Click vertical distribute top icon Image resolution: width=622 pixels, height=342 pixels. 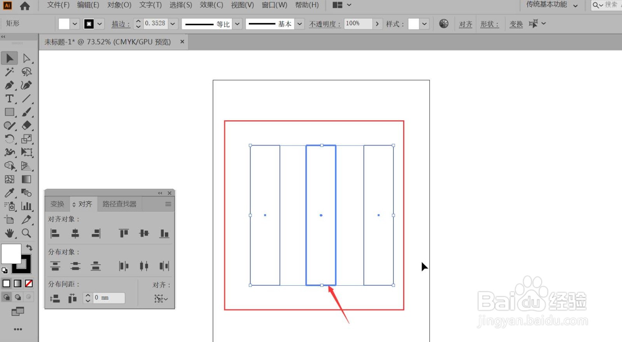55,266
